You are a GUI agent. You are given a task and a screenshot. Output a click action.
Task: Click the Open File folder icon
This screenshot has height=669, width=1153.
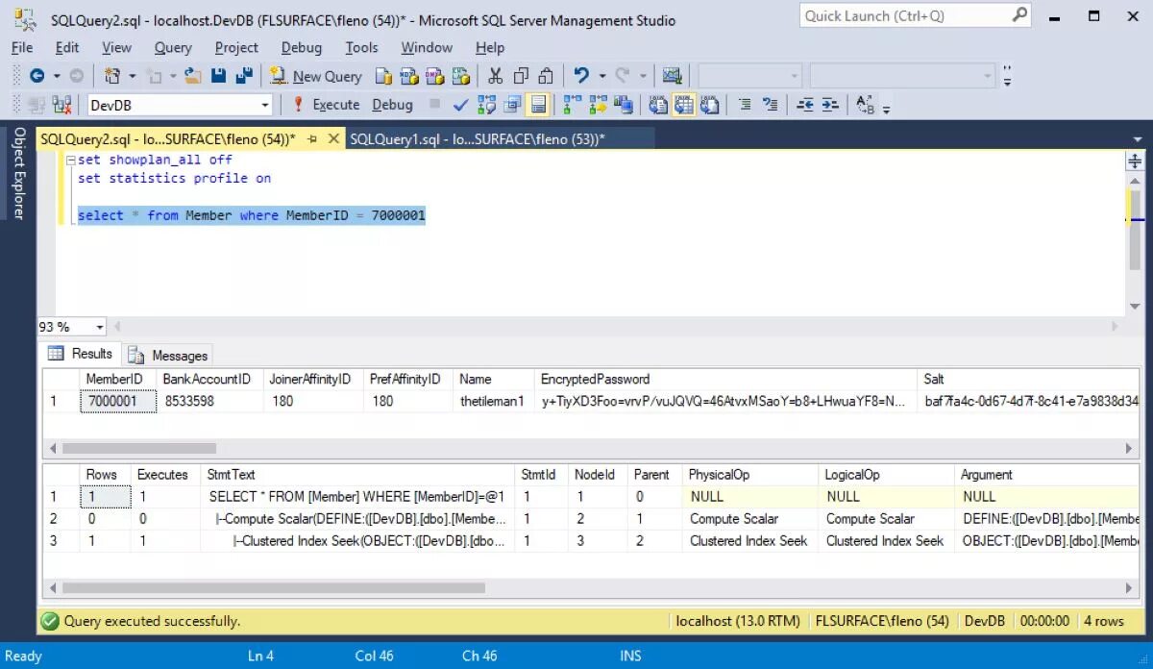point(193,76)
